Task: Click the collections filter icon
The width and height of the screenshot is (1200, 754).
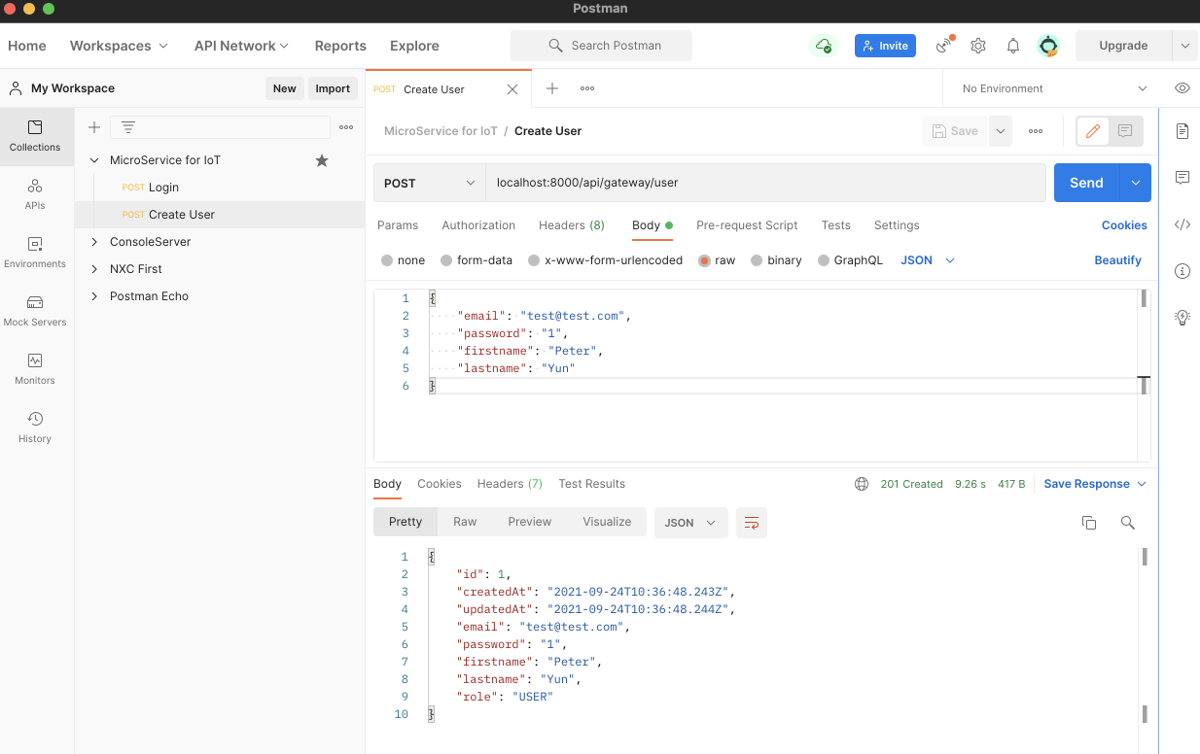Action: pyautogui.click(x=127, y=127)
